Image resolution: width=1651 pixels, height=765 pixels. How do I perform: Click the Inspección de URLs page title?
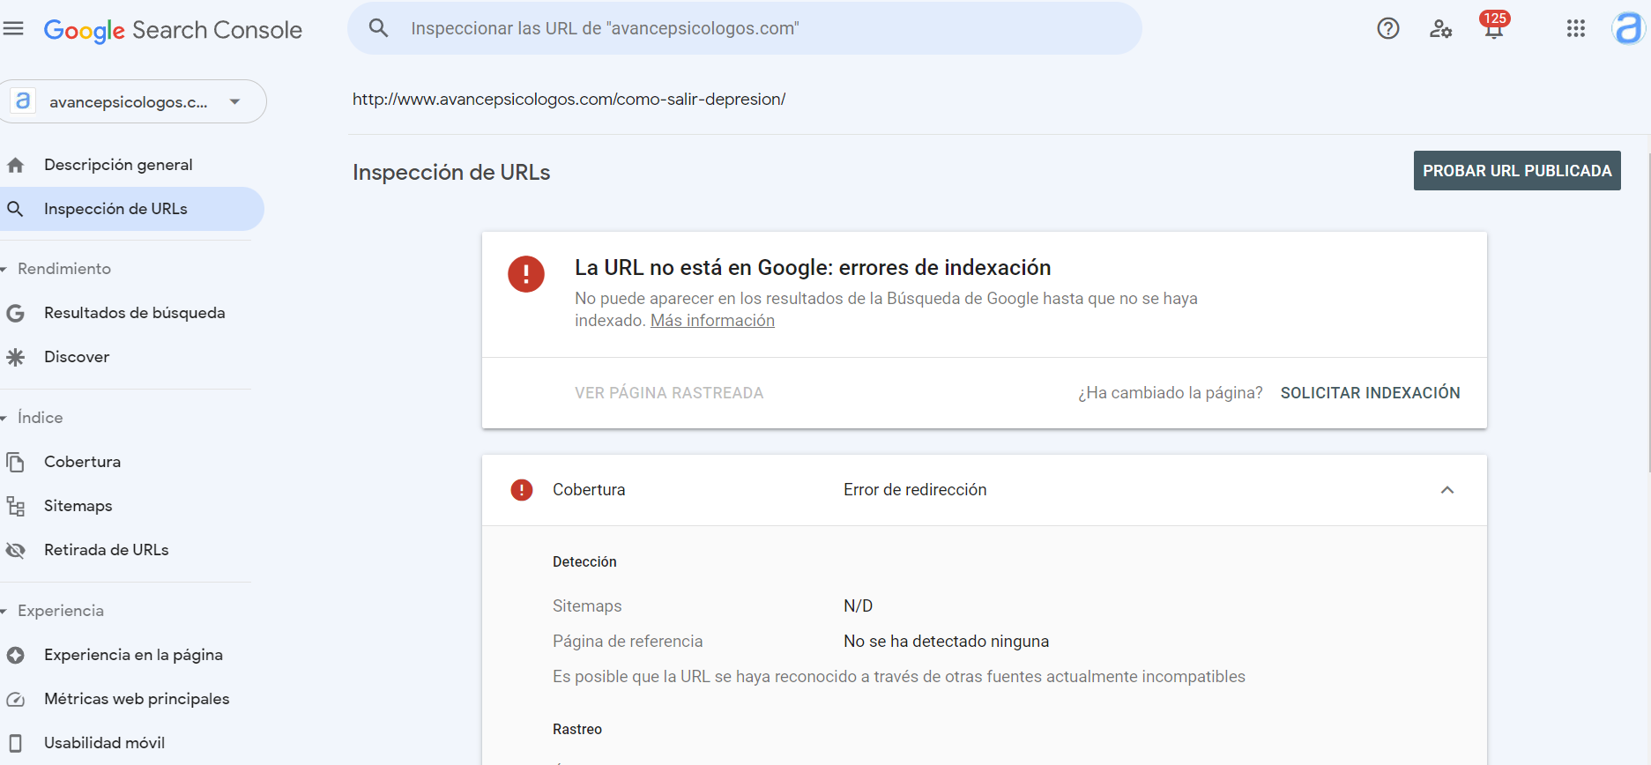tap(451, 172)
